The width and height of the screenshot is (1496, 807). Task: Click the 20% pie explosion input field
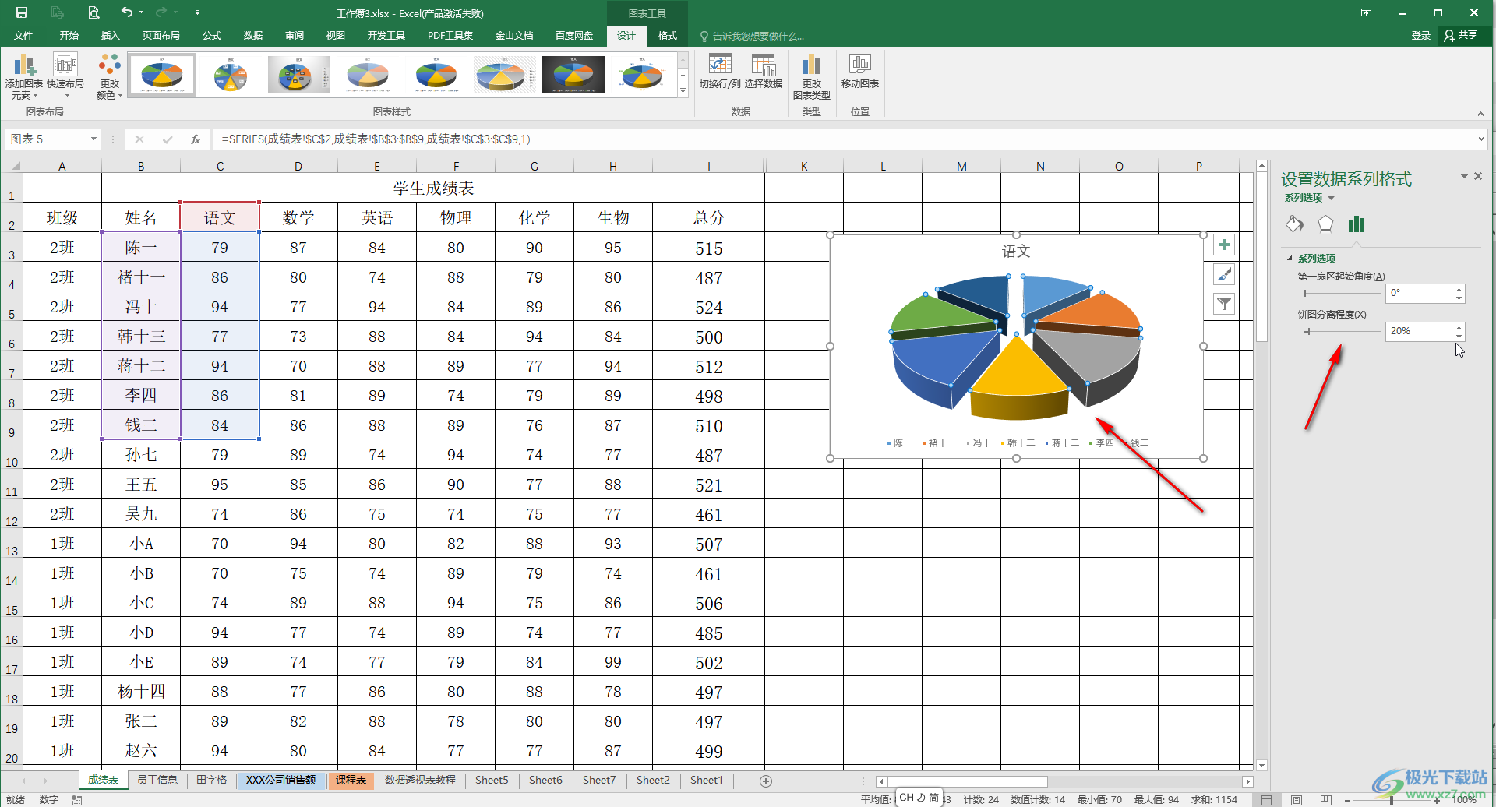click(x=1419, y=332)
